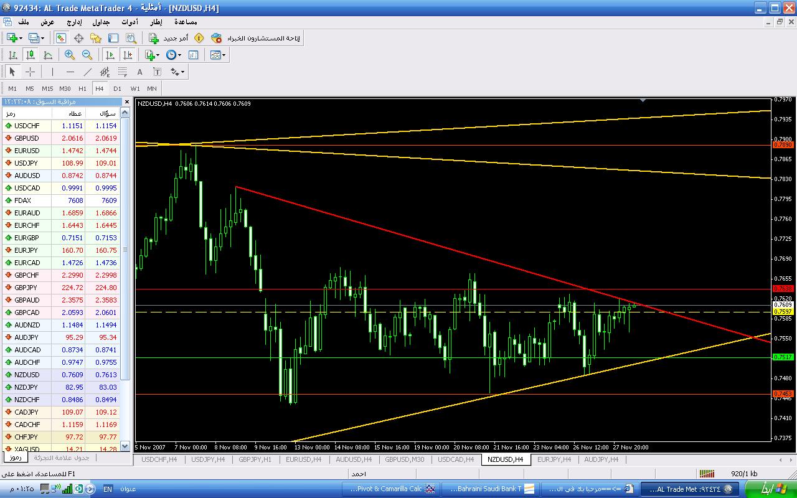
Task: Switch chart to candlestick mode
Action: pos(30,55)
